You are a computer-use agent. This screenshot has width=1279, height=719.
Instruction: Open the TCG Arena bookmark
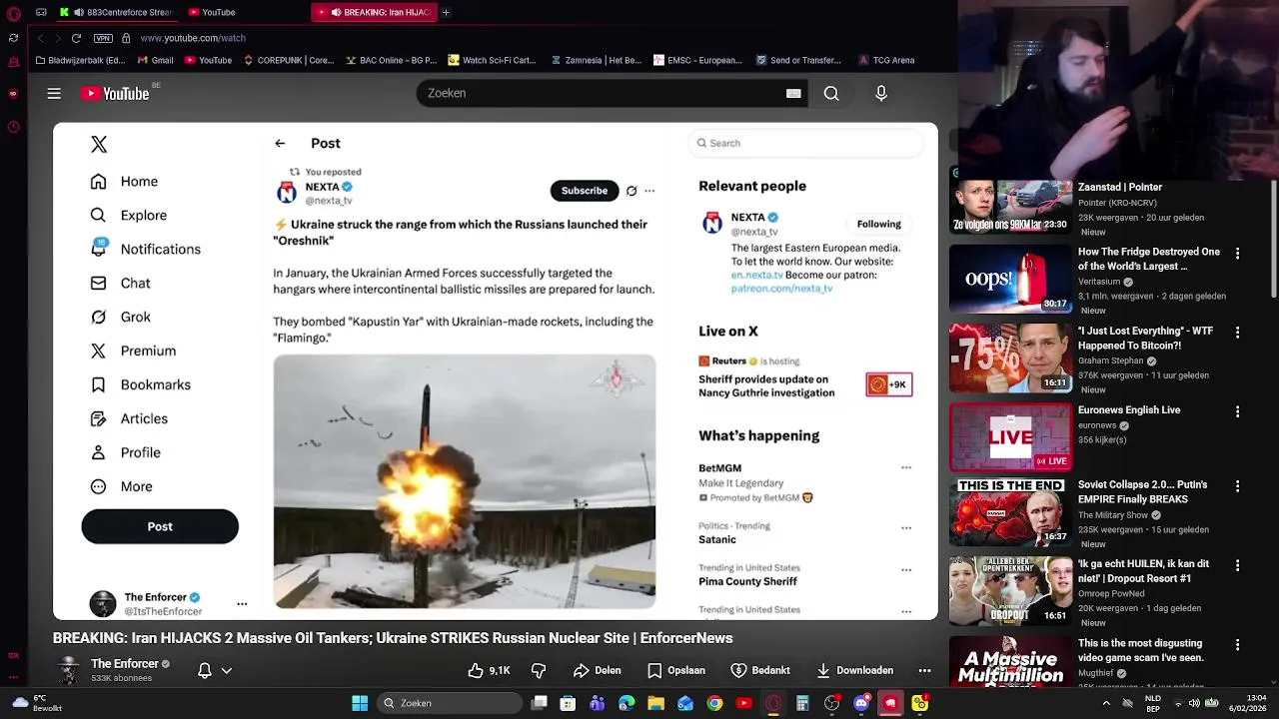886,60
